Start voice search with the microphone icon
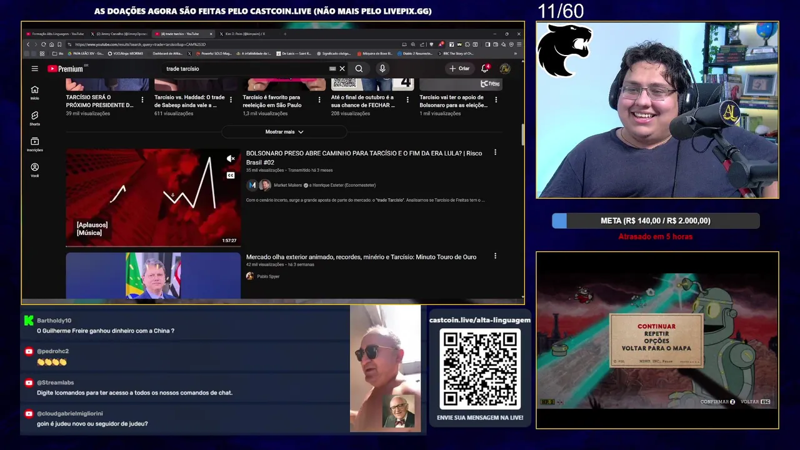800x450 pixels. click(x=382, y=69)
